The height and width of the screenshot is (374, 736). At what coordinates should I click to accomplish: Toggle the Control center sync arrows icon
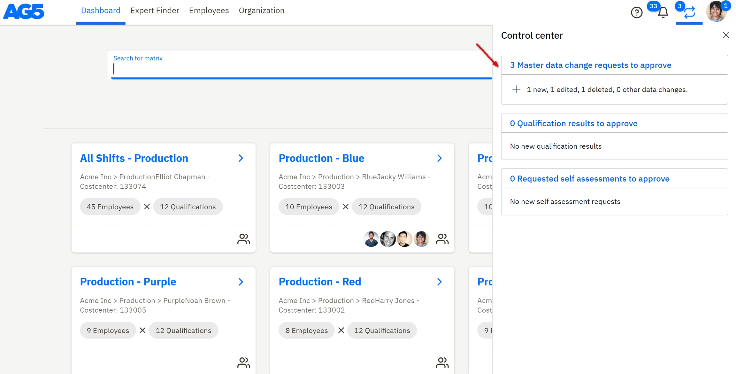[x=689, y=12]
